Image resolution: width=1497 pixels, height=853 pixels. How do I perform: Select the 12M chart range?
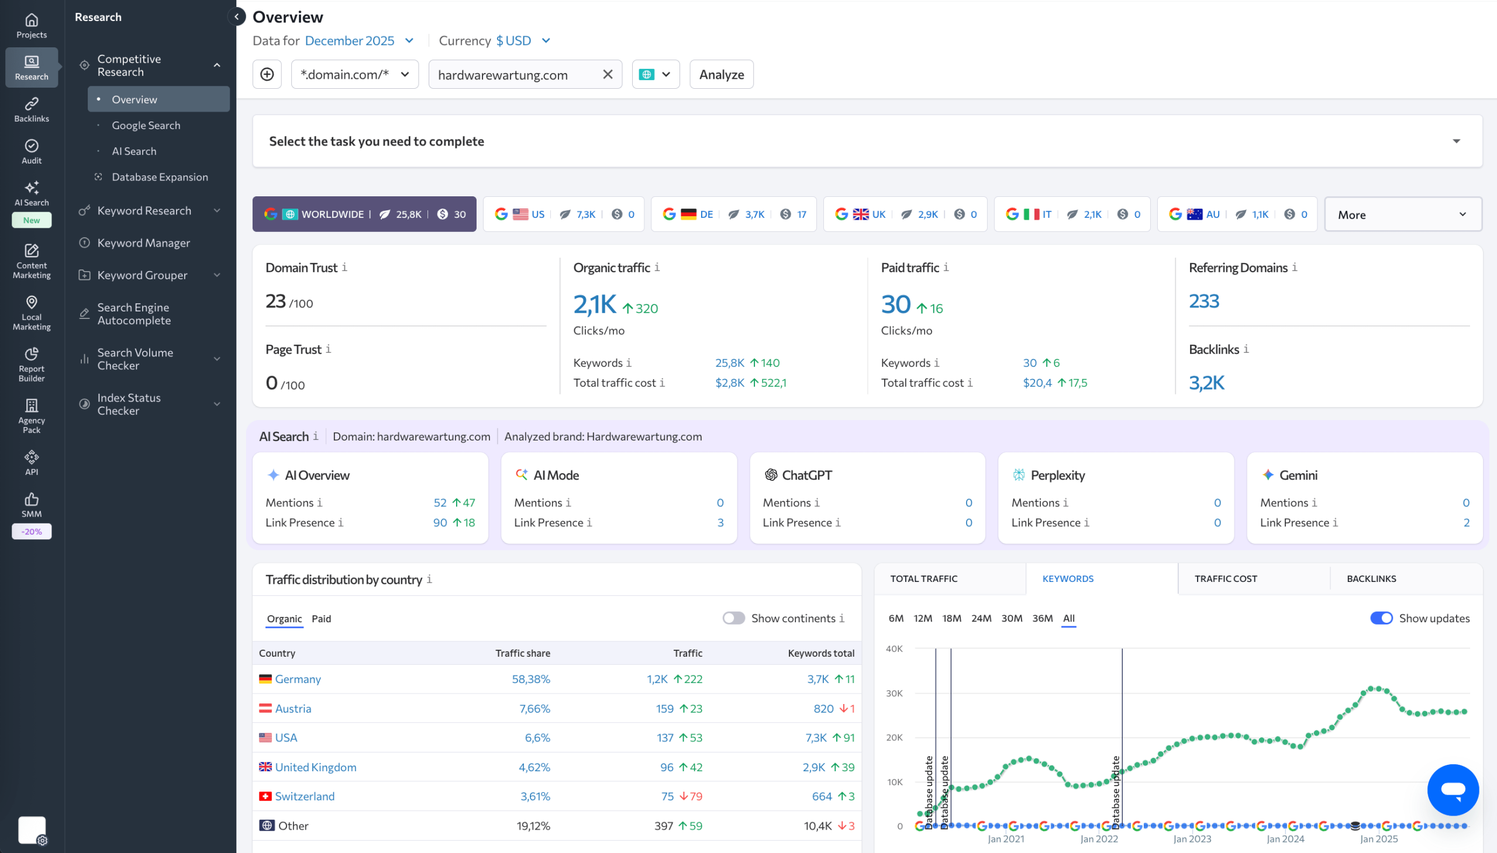tap(922, 618)
